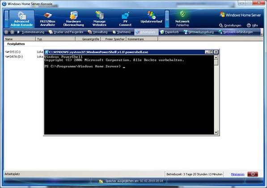Switch to Hardware Überwachung tab
The width and height of the screenshot is (267, 188).
[73, 19]
